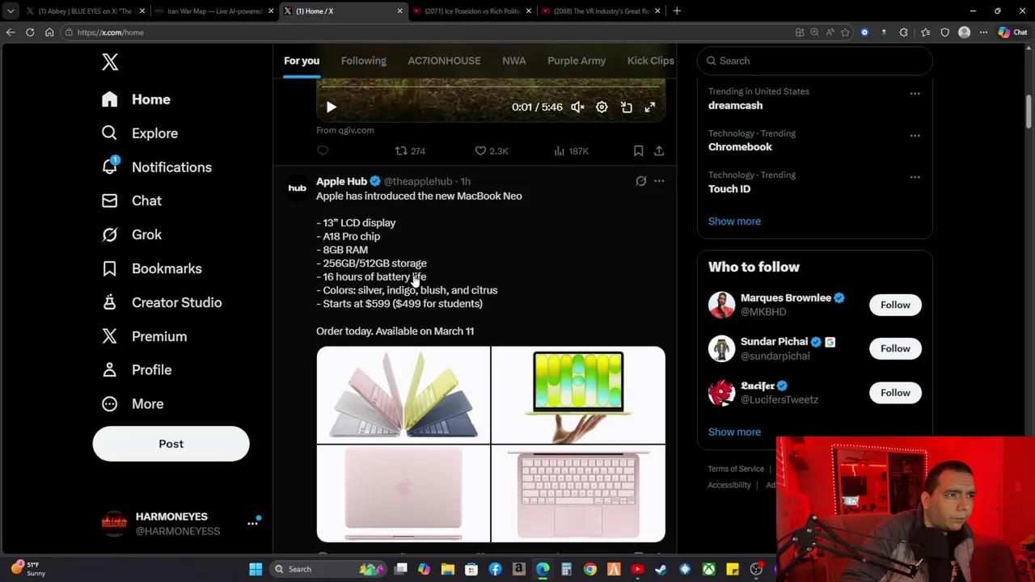The image size is (1035, 582).
Task: Open More sidebar options
Action: point(133,403)
